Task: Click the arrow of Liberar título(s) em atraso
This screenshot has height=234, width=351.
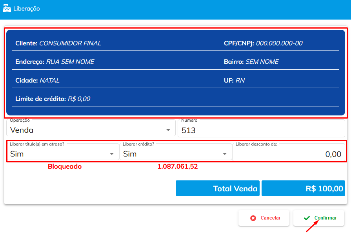Action: point(112,154)
